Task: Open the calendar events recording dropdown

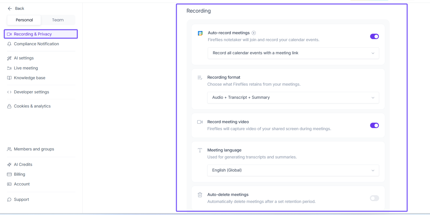Action: click(293, 53)
